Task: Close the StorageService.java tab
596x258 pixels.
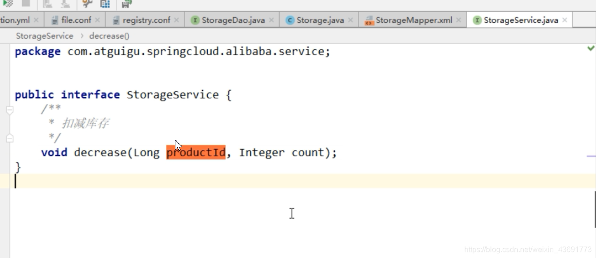Action: pyautogui.click(x=565, y=20)
